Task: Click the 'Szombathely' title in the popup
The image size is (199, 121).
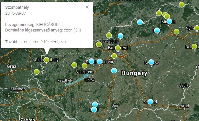Action: click(x=17, y=7)
